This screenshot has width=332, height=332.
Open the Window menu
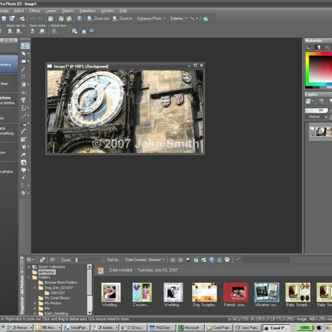pyautogui.click(x=108, y=11)
